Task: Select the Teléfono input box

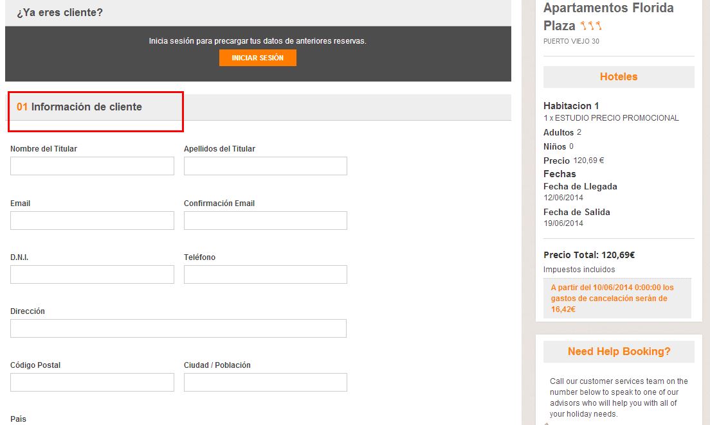Action: 266,274
